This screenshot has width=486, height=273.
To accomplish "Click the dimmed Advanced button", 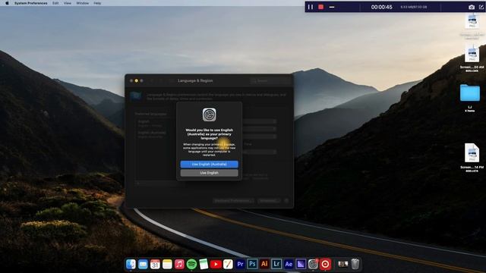I will (269, 201).
